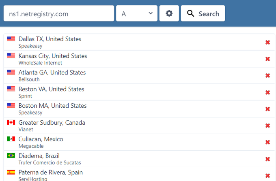The image size is (276, 181).
Task: Click the US flag next to Atlanta GA
Action: [x=11, y=72]
